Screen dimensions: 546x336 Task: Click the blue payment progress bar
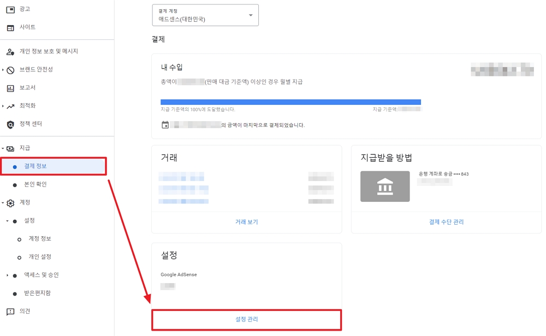[x=290, y=101]
